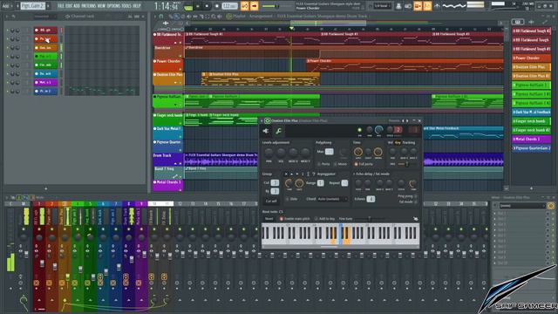
Task: Open the channel filter dropdown in Channel rack header
Action: coord(44,17)
